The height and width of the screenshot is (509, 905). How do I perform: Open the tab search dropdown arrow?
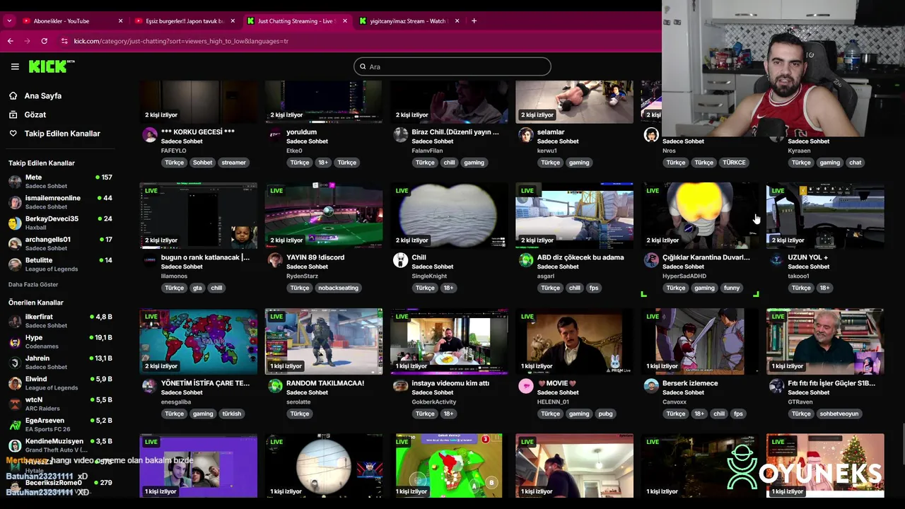[x=9, y=21]
